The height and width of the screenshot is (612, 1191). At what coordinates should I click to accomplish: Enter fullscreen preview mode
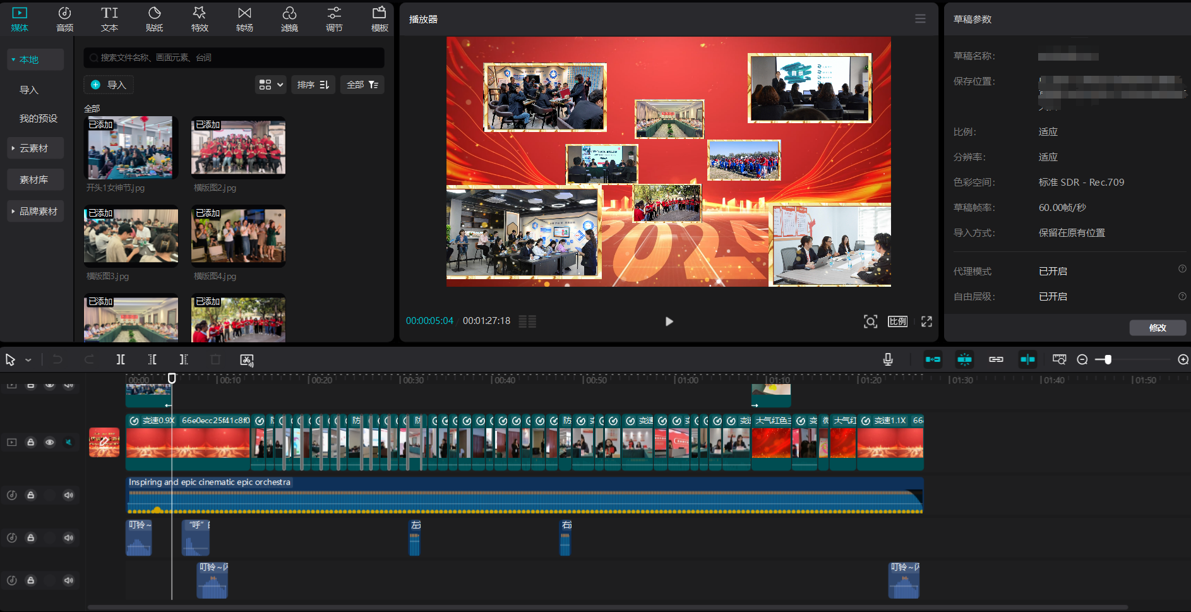pos(926,321)
